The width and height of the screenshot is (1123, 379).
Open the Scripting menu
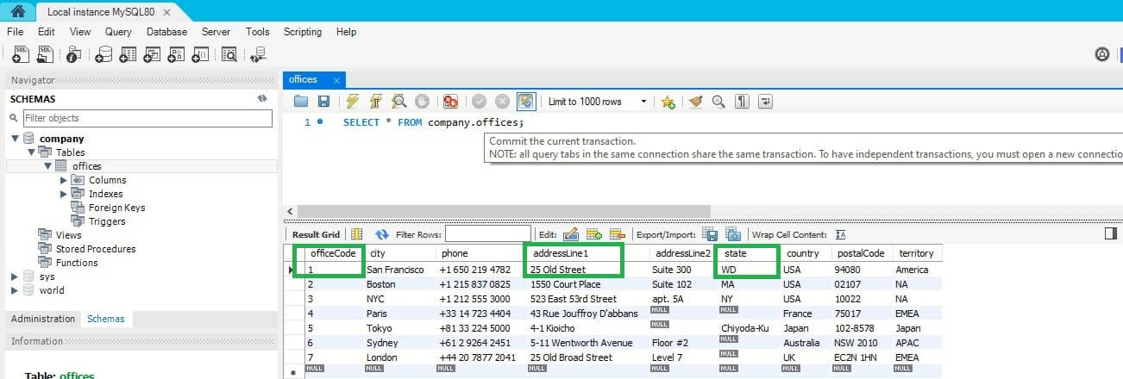tap(303, 32)
